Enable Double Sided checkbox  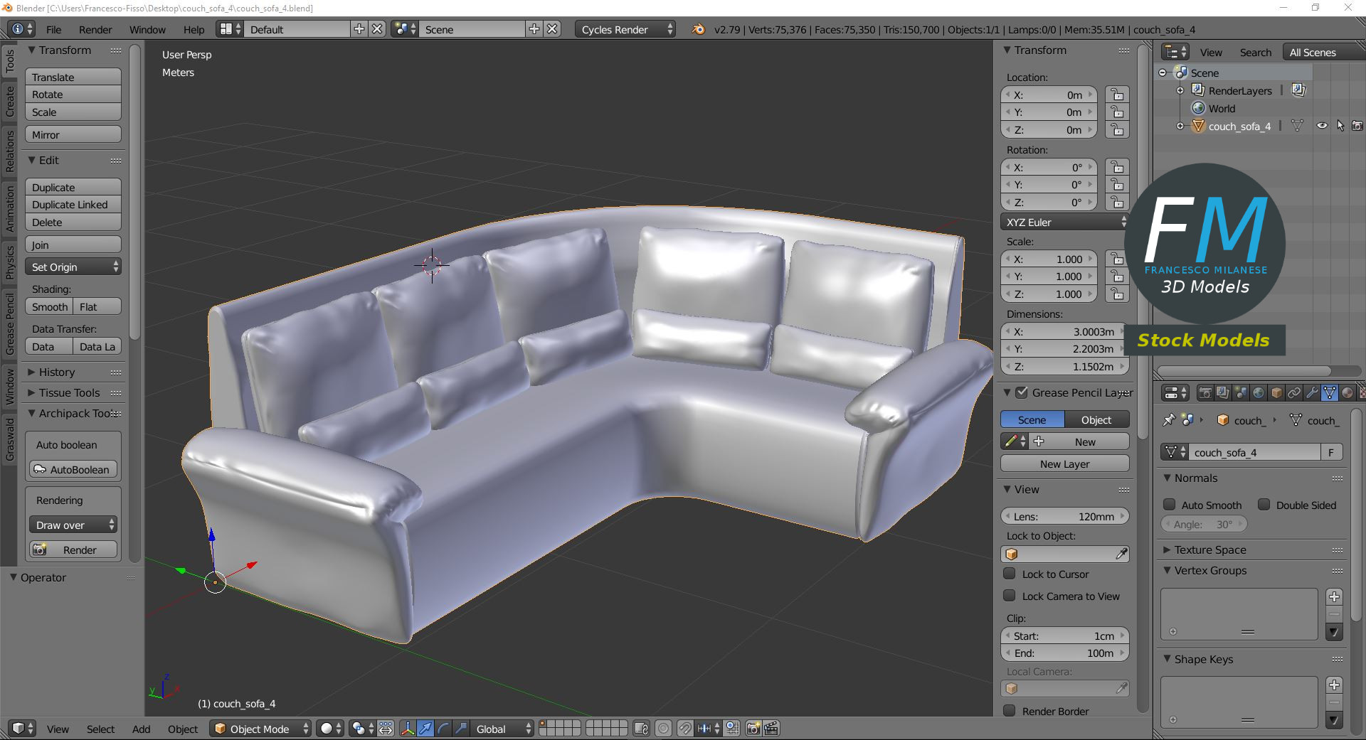pos(1264,505)
